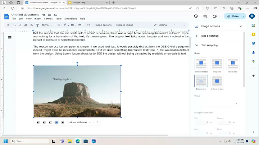Open the Editing mode dropdown
The image size is (259, 145).
point(164,25)
